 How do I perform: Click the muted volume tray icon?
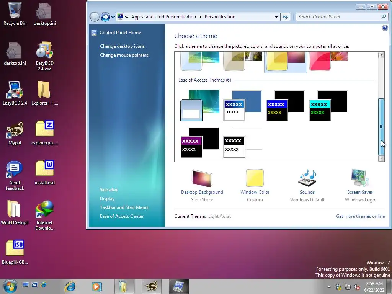click(357, 287)
